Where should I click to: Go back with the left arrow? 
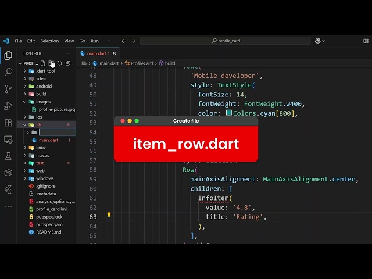[124, 41]
